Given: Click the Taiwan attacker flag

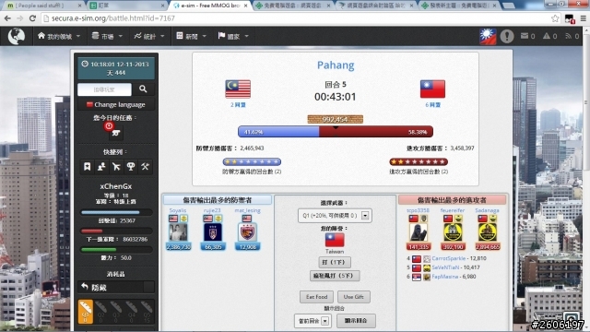Looking at the screenshot, I should point(432,89).
